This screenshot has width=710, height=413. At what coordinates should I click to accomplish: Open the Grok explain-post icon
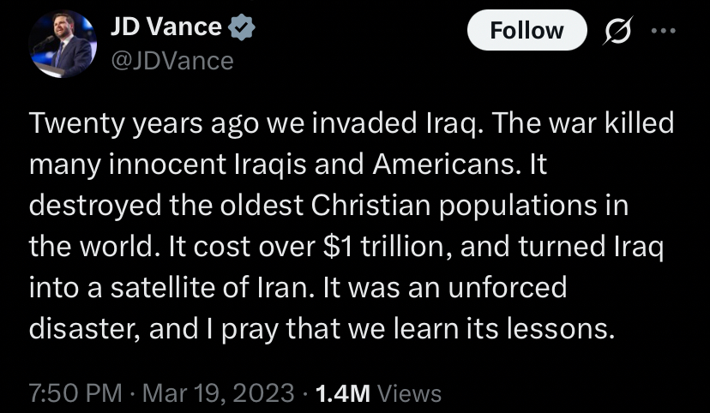(617, 31)
